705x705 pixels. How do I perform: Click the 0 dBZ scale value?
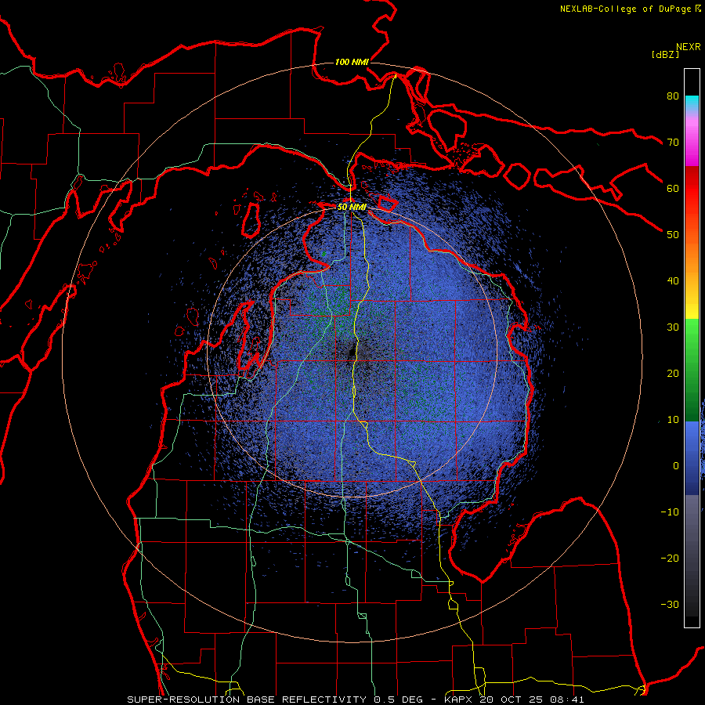(x=676, y=466)
